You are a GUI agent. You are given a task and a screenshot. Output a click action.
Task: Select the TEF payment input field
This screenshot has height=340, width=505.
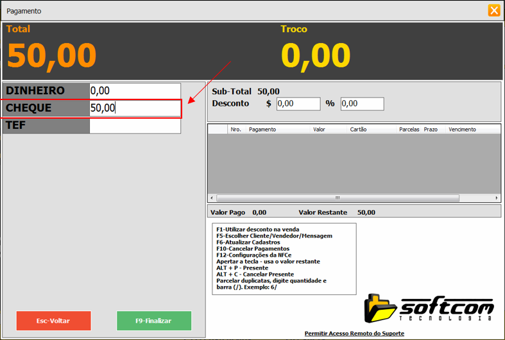135,126
